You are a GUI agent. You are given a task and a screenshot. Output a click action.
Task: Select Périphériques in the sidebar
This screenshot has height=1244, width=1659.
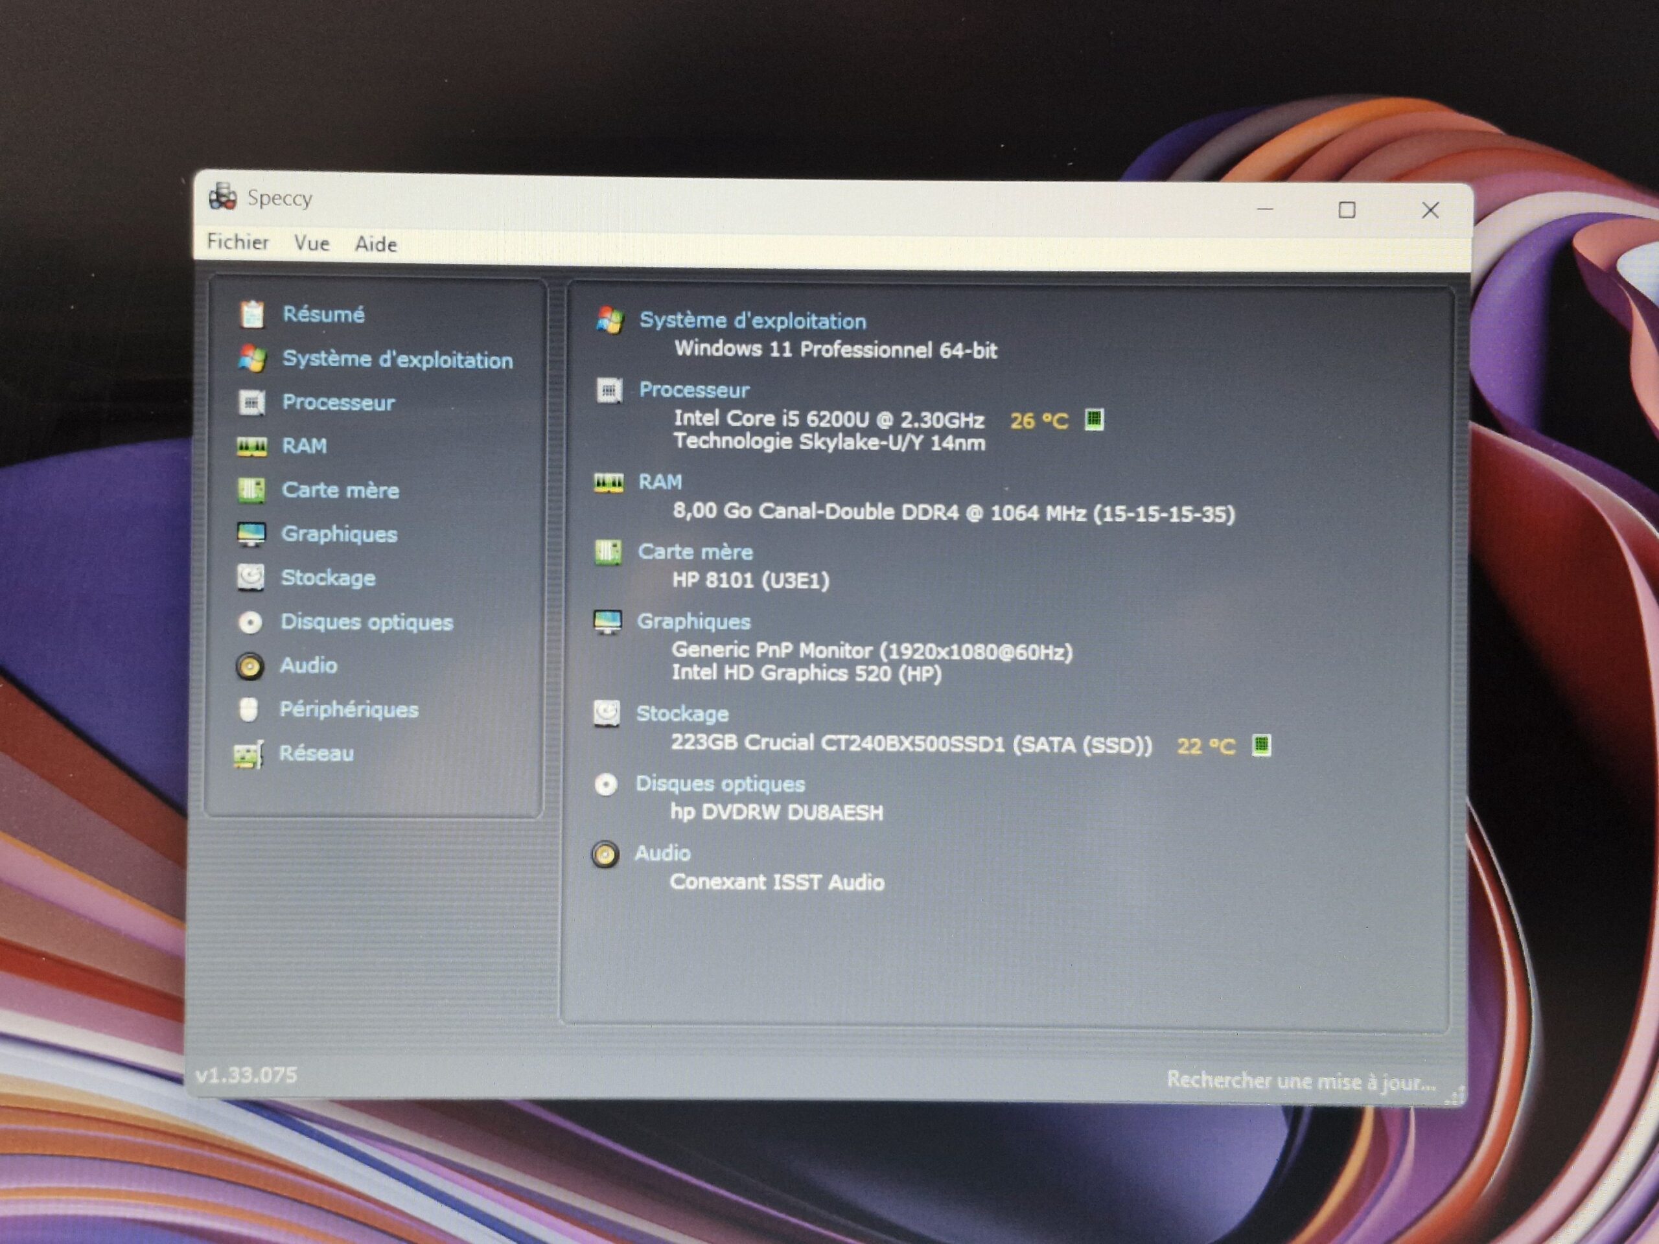(349, 709)
